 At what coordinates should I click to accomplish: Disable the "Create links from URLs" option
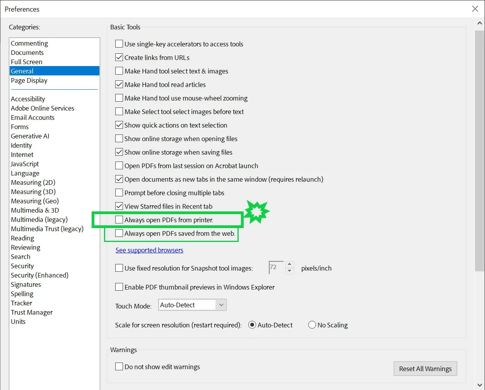(x=119, y=57)
